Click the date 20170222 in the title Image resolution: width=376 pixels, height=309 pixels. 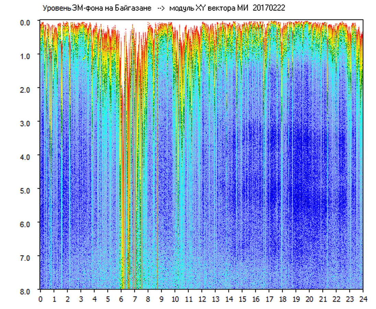(269, 9)
